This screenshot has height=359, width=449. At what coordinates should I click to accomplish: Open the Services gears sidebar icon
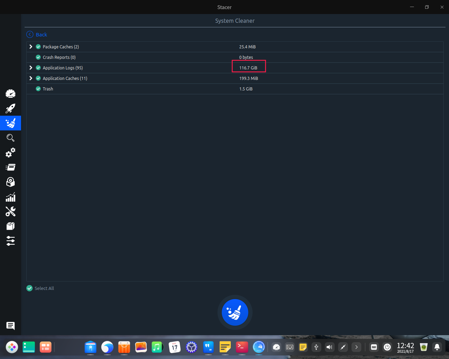[11, 153]
